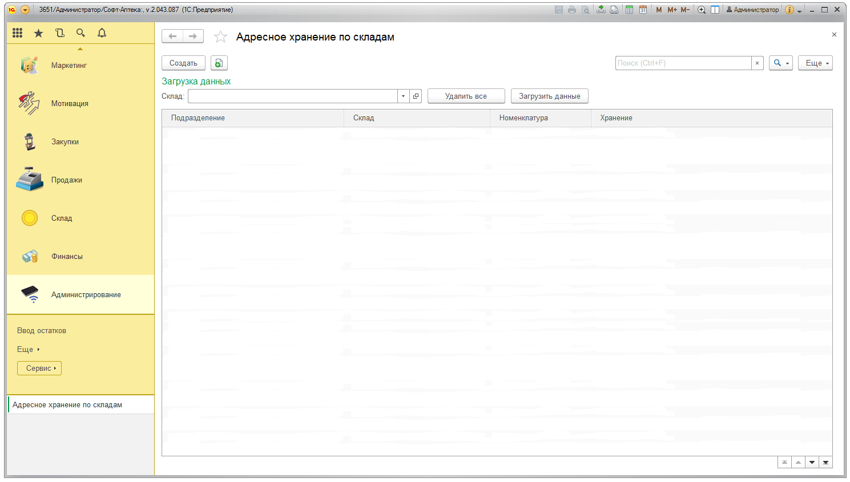The image size is (850, 482).
Task: Open the Ввод остатков link
Action: tap(42, 331)
